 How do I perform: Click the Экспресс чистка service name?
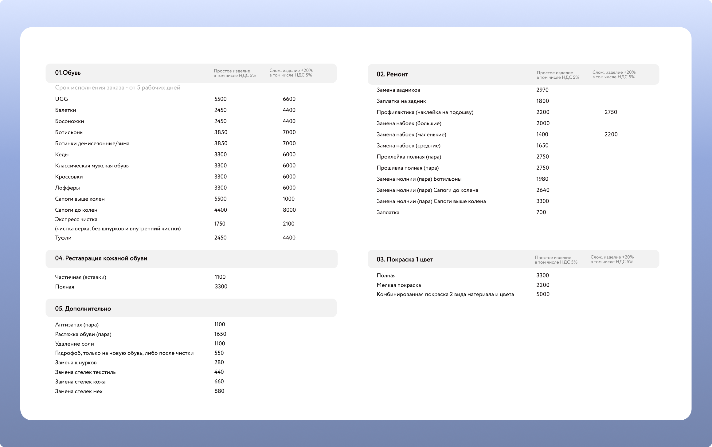coord(76,219)
